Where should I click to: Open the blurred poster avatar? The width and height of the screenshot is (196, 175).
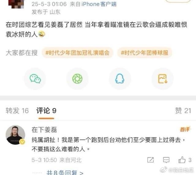[16, 4]
